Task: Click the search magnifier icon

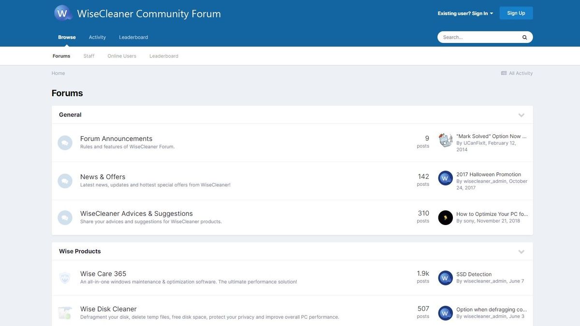Action: click(524, 37)
